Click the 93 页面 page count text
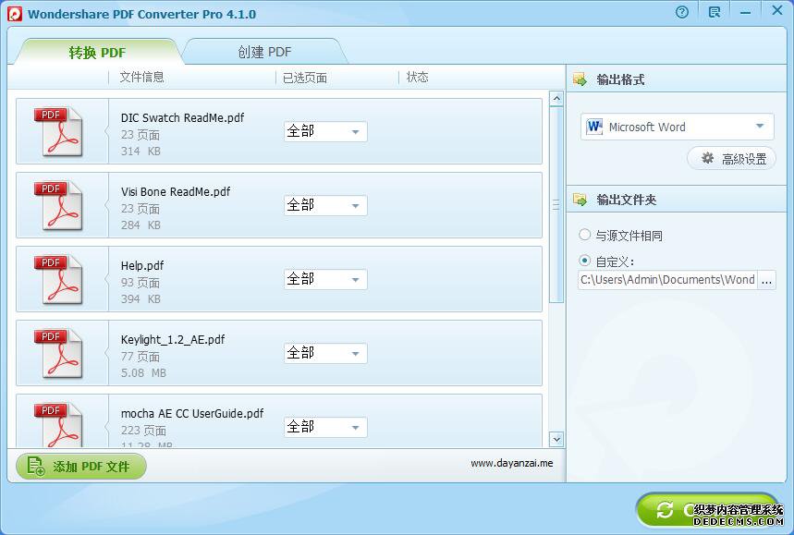 point(140,283)
